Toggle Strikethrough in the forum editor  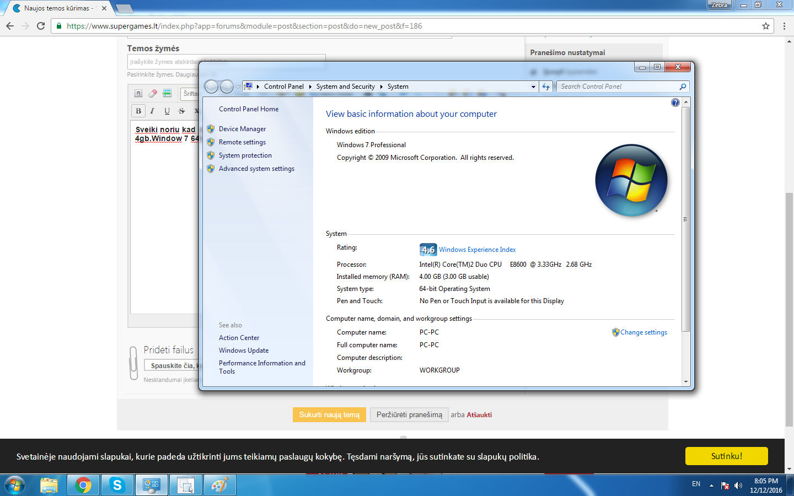[181, 111]
